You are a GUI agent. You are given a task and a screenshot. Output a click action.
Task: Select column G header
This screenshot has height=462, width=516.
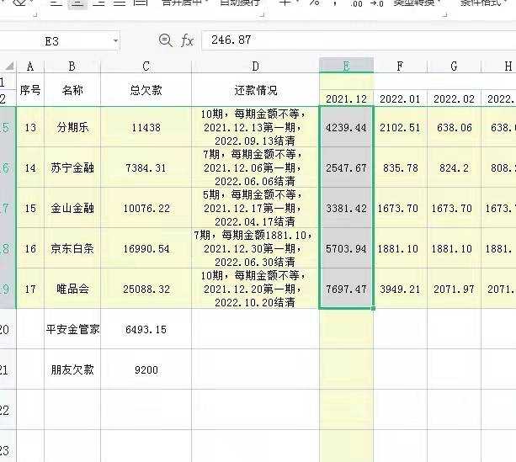[455, 66]
